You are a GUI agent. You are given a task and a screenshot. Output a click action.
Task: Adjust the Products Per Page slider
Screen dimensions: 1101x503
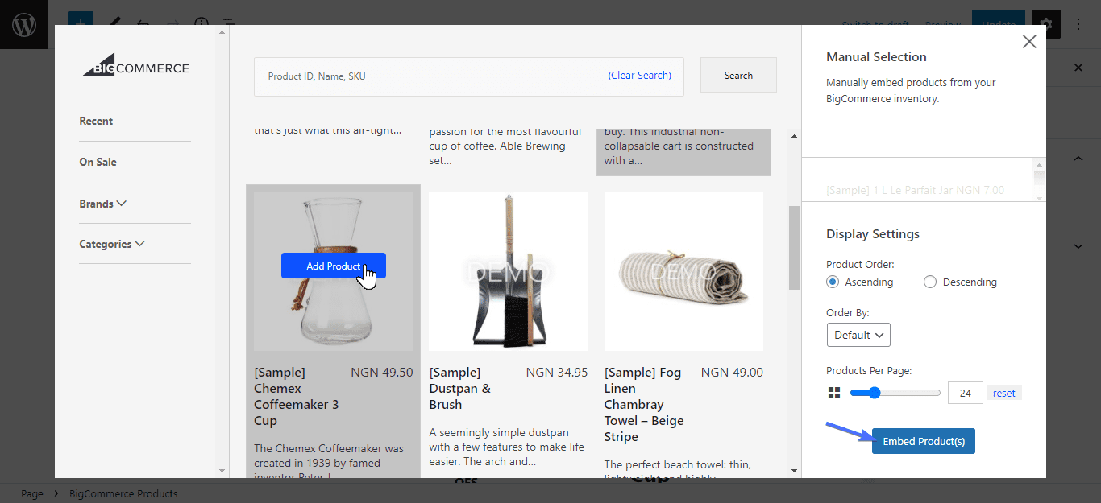[895, 393]
